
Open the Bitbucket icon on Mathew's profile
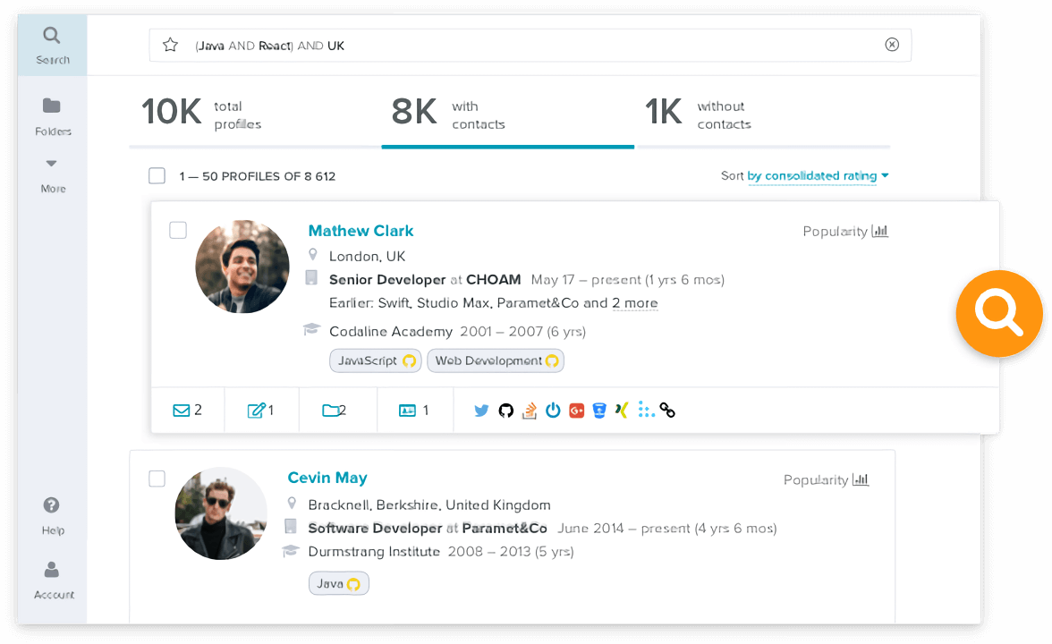(598, 410)
